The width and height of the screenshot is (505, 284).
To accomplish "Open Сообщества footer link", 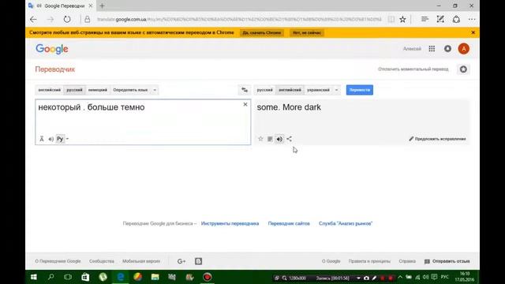I will coord(102,261).
